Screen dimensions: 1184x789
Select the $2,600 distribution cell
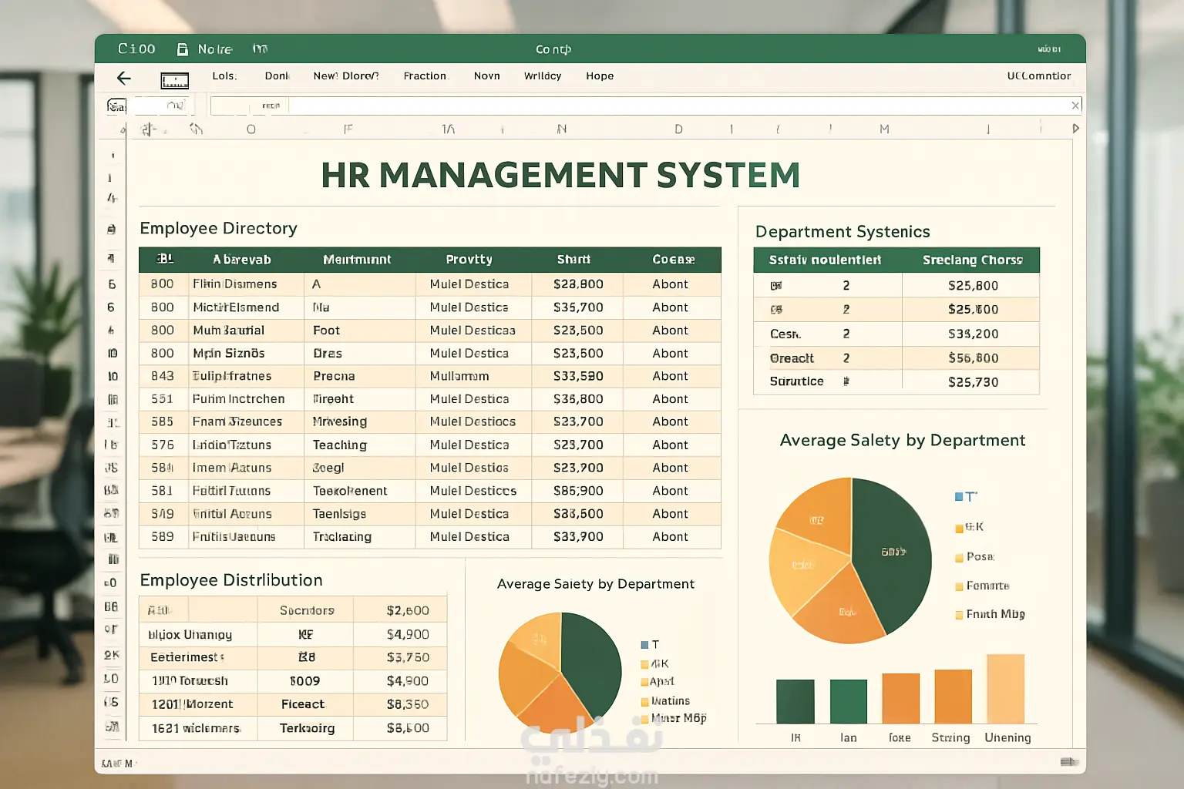(401, 610)
